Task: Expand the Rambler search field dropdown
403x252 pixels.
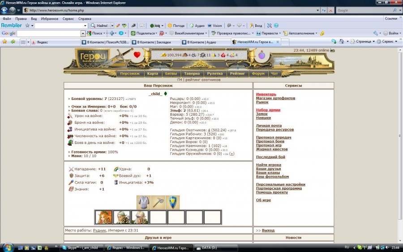Action: click(85, 26)
